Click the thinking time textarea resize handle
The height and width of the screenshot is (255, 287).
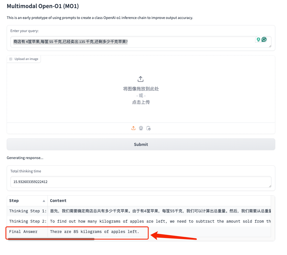tap(270, 186)
